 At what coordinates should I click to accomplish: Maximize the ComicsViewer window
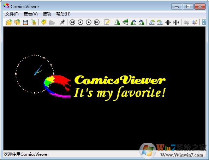(188, 7)
